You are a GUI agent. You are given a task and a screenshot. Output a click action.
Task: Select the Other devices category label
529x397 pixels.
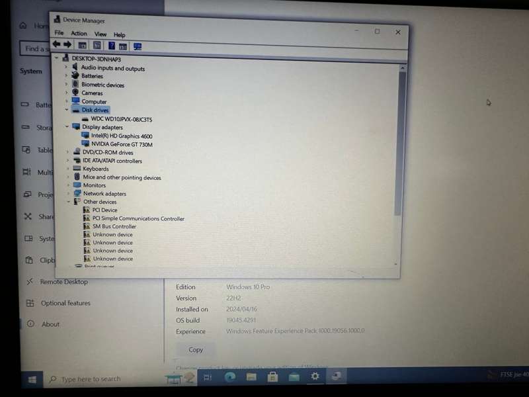pyautogui.click(x=100, y=202)
